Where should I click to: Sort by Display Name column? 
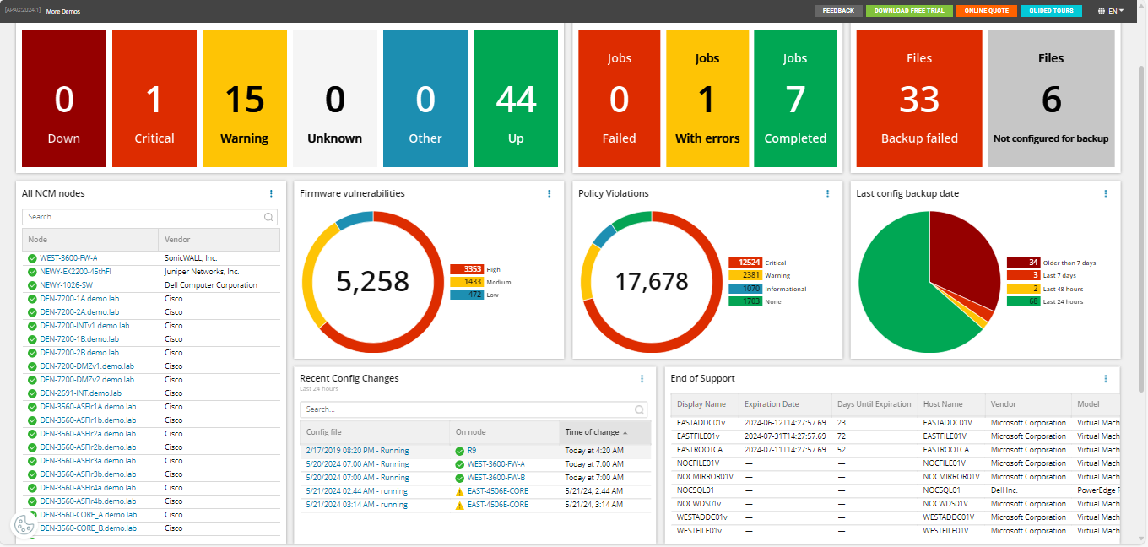point(705,404)
